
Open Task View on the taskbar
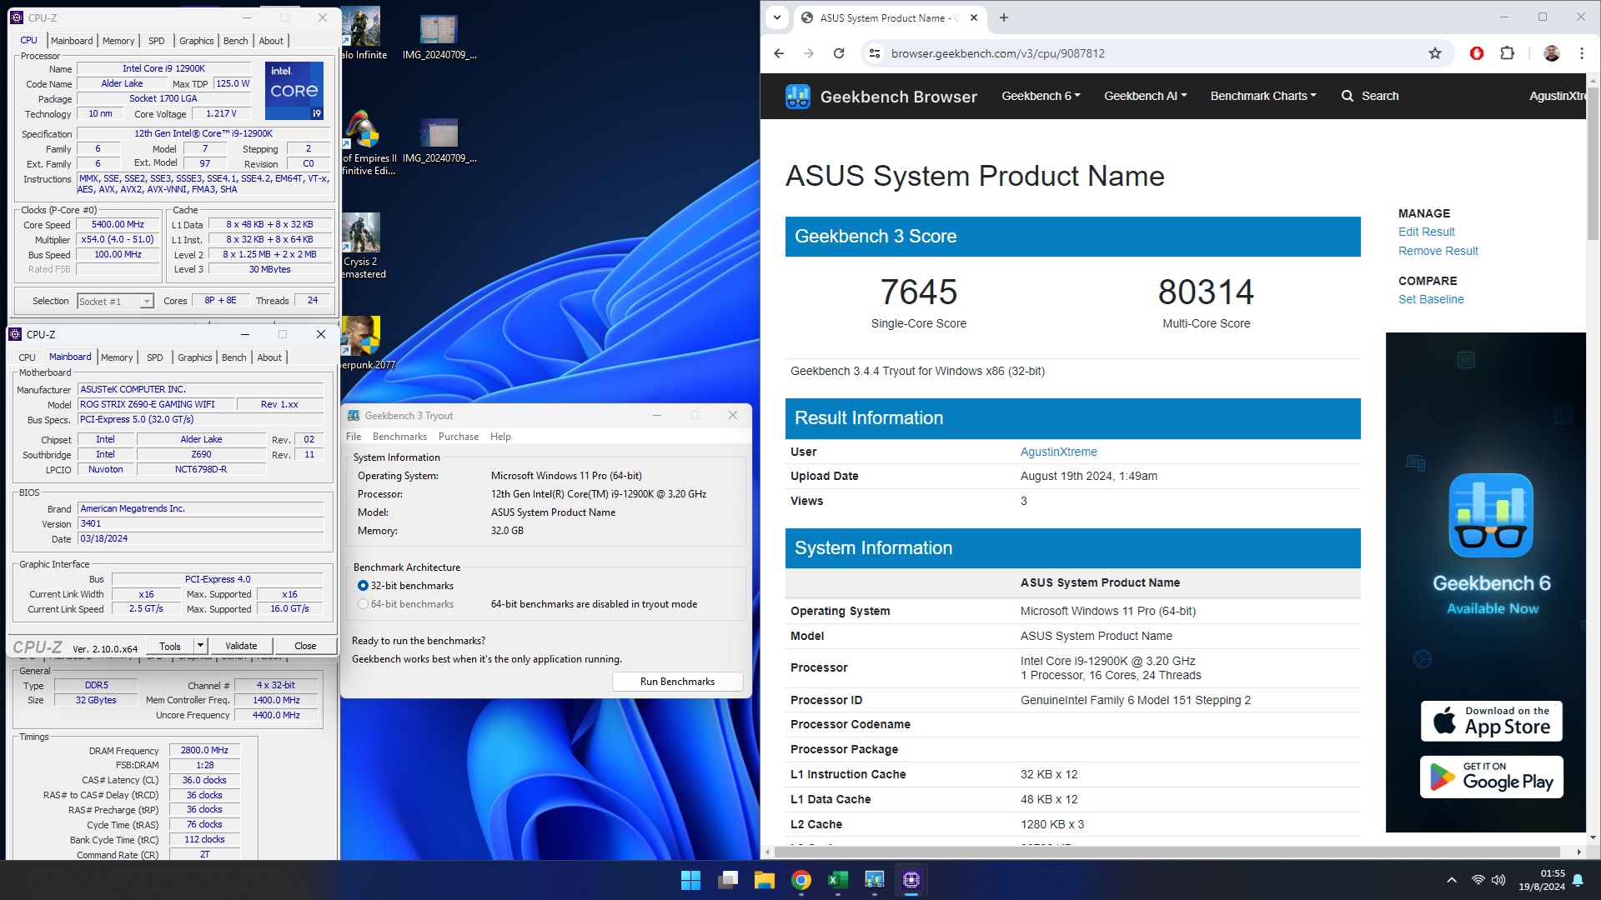728,880
